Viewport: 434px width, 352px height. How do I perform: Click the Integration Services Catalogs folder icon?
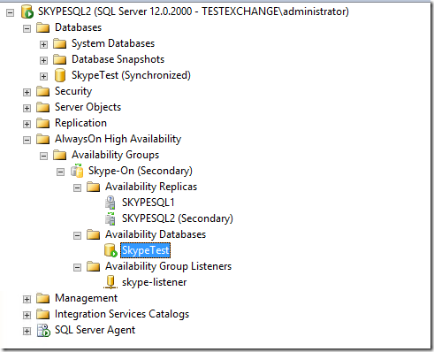pos(43,315)
